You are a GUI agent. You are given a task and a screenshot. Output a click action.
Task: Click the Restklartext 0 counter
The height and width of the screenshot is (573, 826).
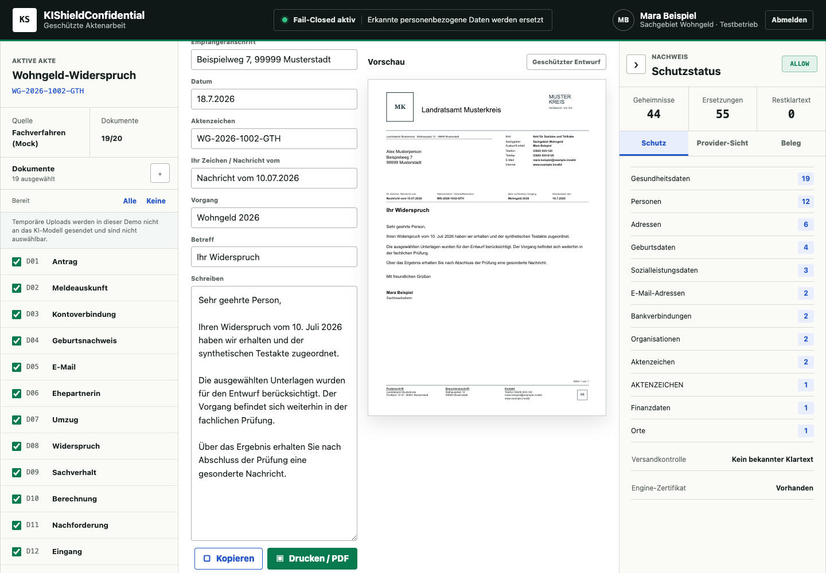pos(792,108)
